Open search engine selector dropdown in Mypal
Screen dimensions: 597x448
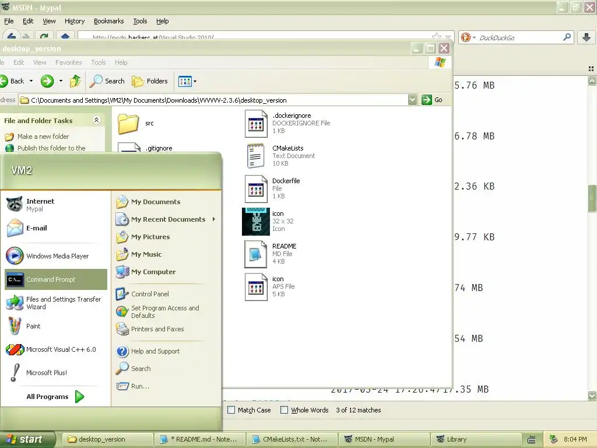(474, 37)
